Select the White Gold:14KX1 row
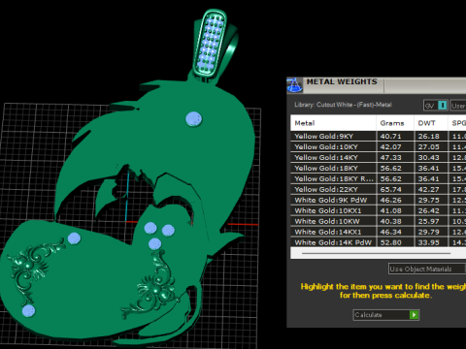Image resolution: width=466 pixels, height=349 pixels. pyautogui.click(x=378, y=232)
